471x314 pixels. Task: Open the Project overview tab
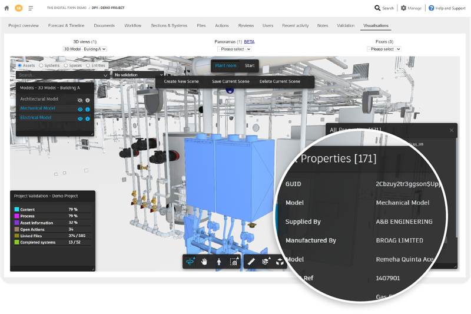point(24,25)
